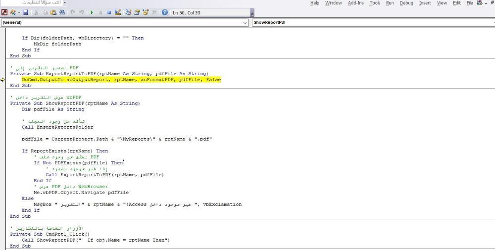The image size is (495, 250).
Task: Click in the help question search box
Action: 32,3
